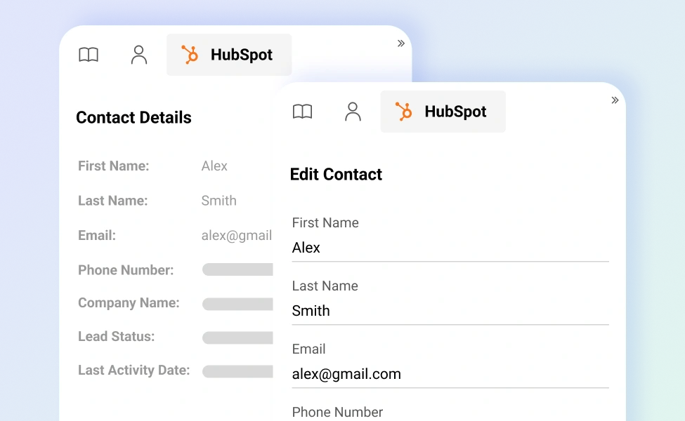Select First Name label in Edit Contact form

click(x=325, y=222)
